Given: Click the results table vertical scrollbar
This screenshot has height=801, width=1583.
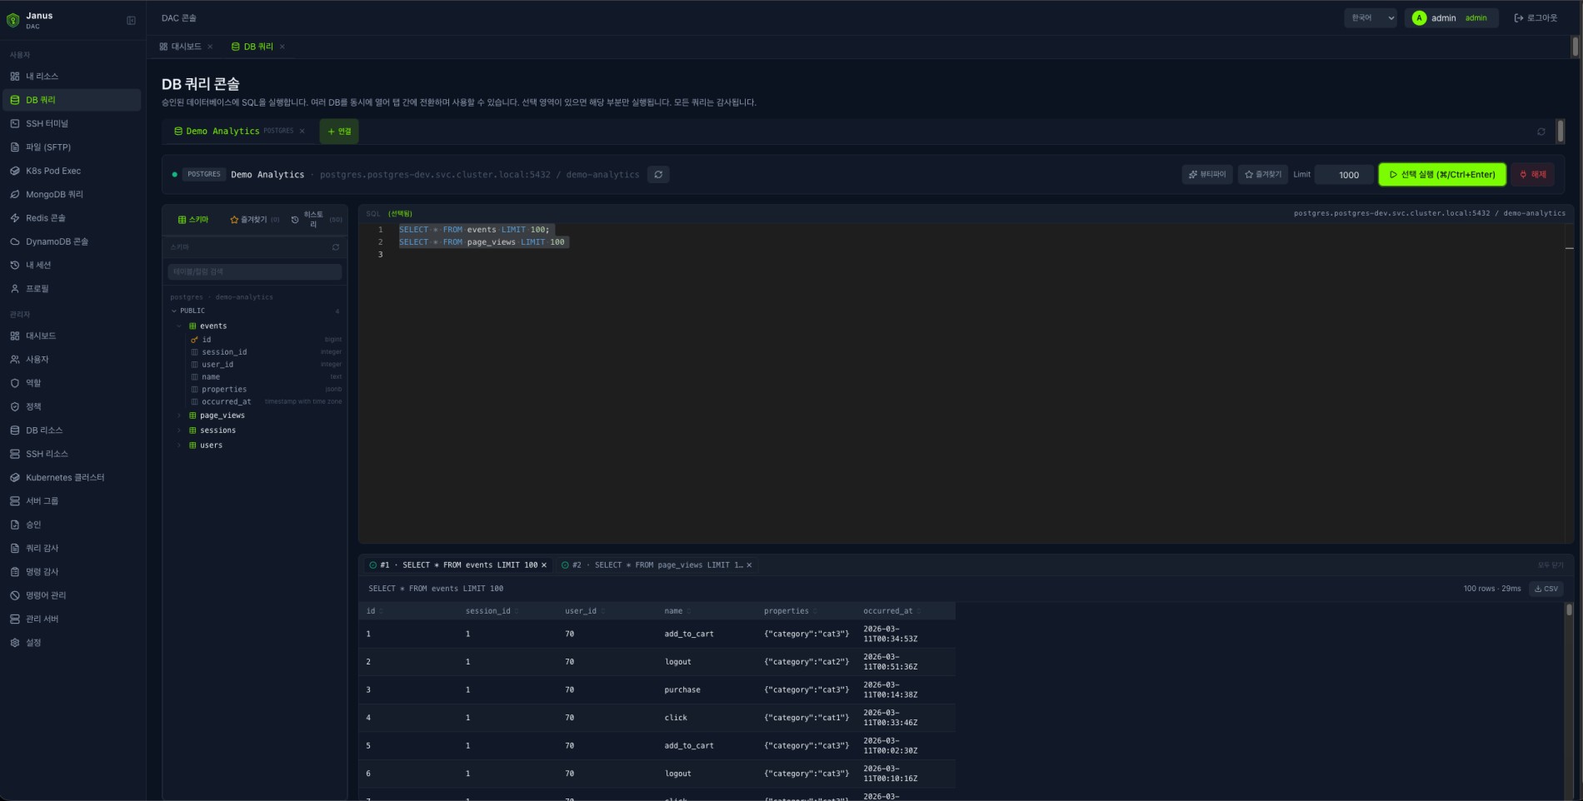Looking at the screenshot, I should click(x=1569, y=610).
